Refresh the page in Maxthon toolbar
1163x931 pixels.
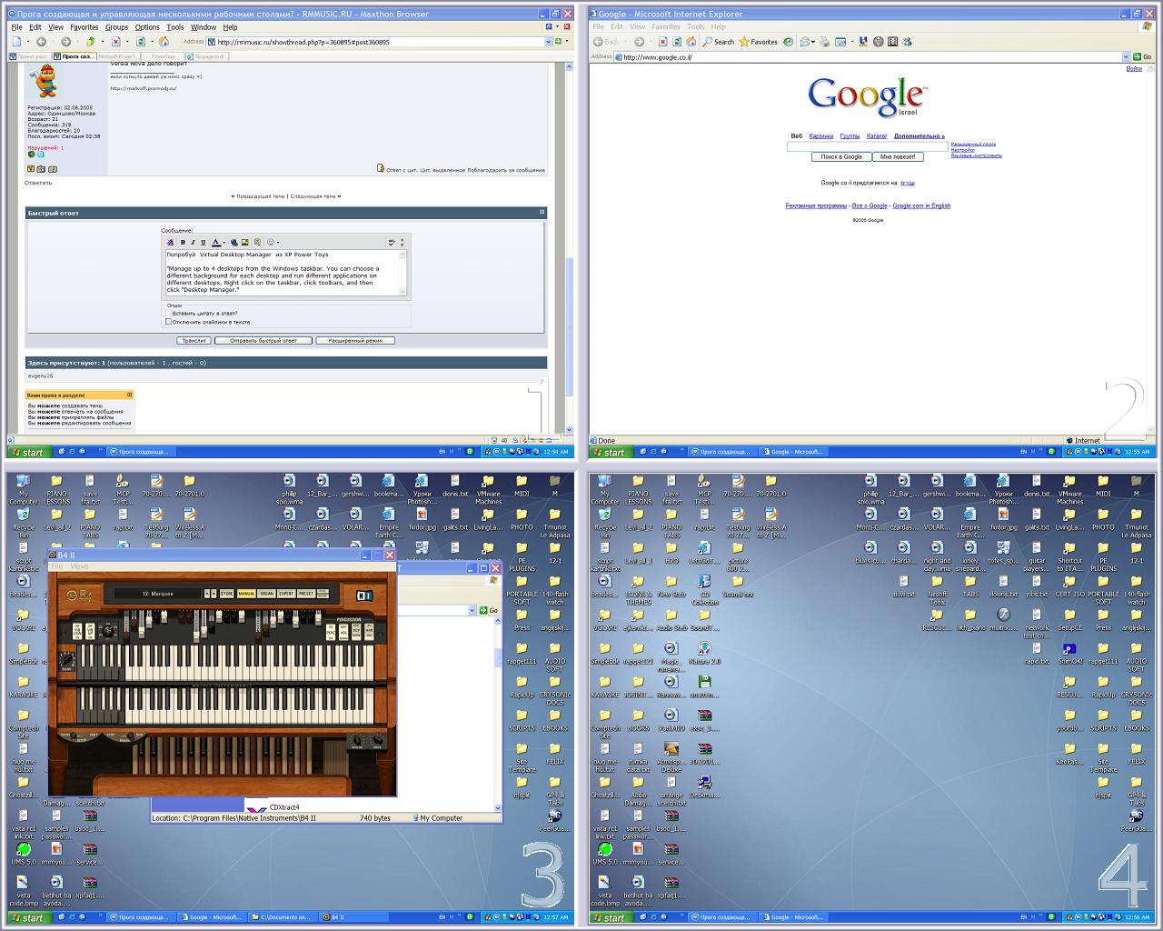point(141,42)
